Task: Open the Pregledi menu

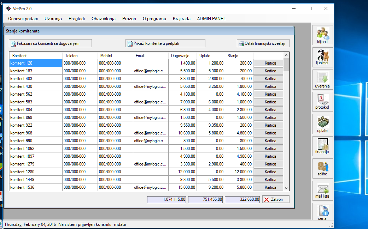Action: pyautogui.click(x=77, y=19)
